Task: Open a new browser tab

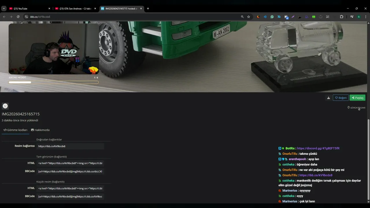Action: (148, 9)
